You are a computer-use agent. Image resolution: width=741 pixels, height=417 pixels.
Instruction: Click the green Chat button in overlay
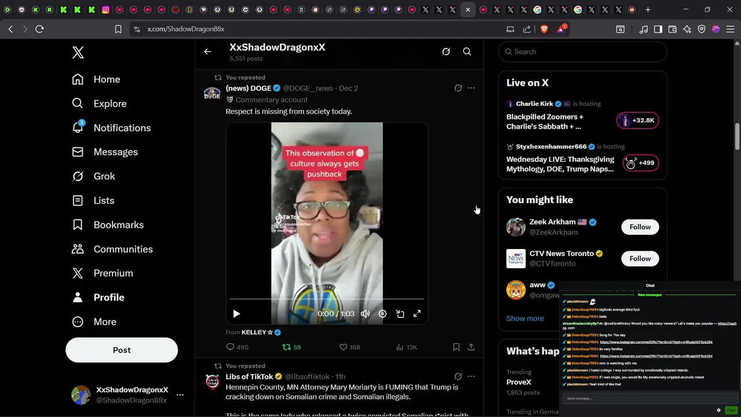tap(731, 410)
